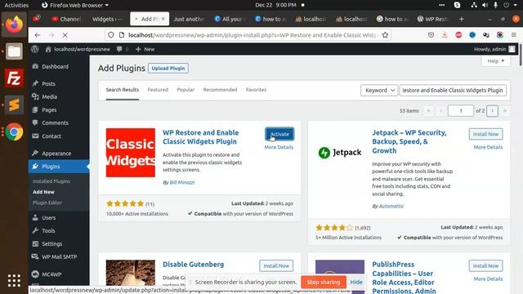
Task: Go to the next results page
Action: coord(492,111)
